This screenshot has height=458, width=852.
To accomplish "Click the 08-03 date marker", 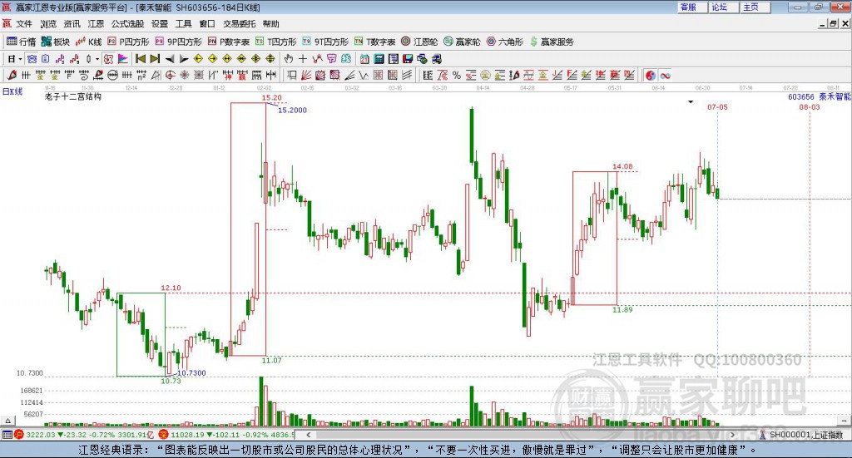I will (x=810, y=107).
